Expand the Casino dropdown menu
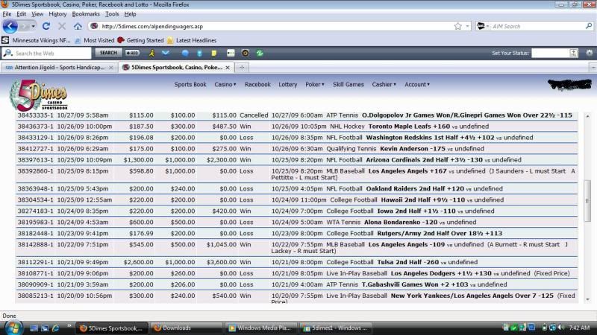 [x=225, y=84]
